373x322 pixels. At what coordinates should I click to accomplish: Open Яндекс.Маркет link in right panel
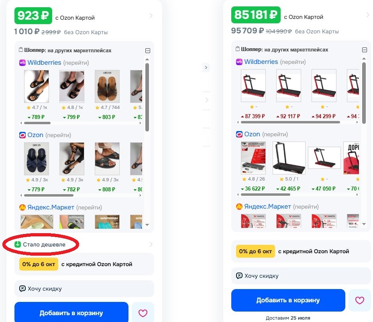(267, 207)
